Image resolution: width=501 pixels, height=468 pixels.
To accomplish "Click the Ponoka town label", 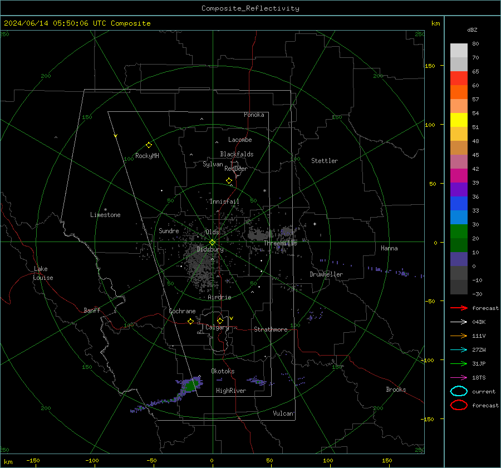I will pyautogui.click(x=254, y=115).
